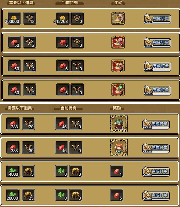Click the 412268 gold coins held icon

pos(63,19)
